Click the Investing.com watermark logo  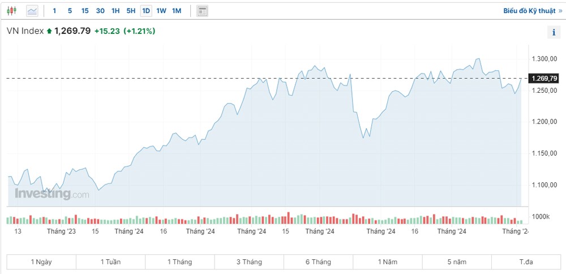(x=52, y=194)
